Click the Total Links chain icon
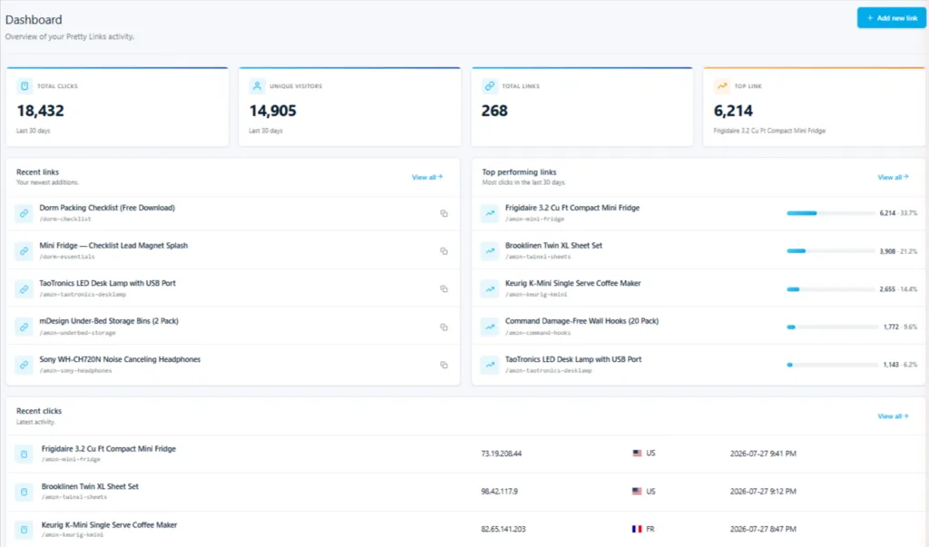The width and height of the screenshot is (929, 547). 489,86
